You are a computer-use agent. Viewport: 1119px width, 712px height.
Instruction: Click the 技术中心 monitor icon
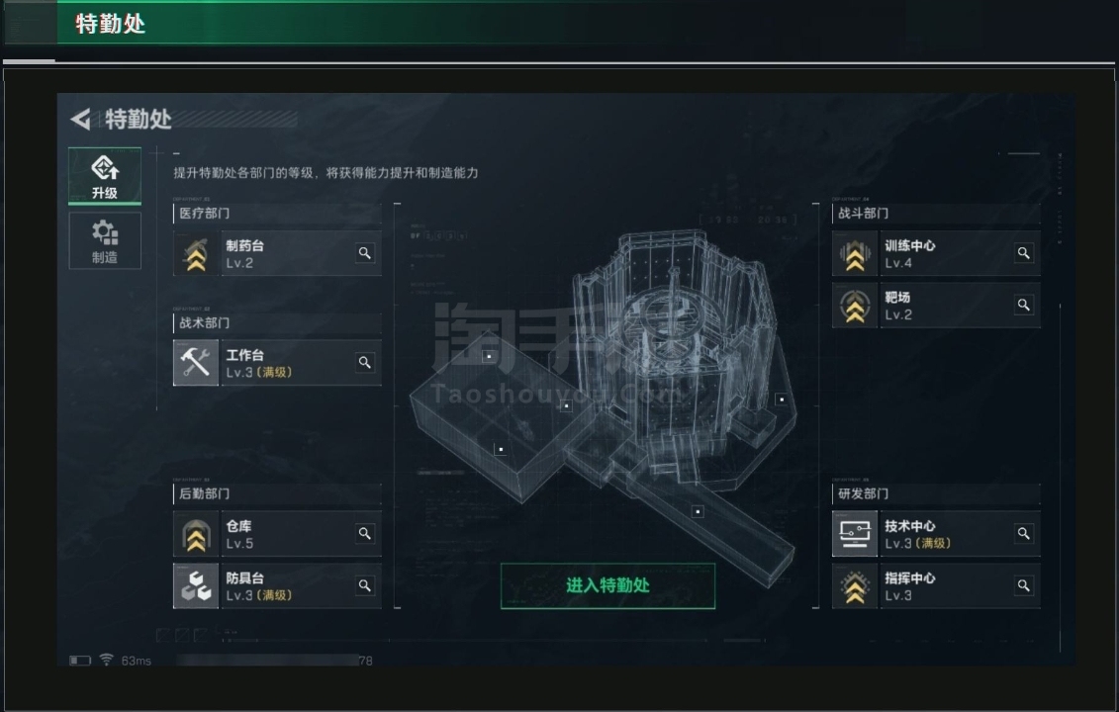click(855, 534)
